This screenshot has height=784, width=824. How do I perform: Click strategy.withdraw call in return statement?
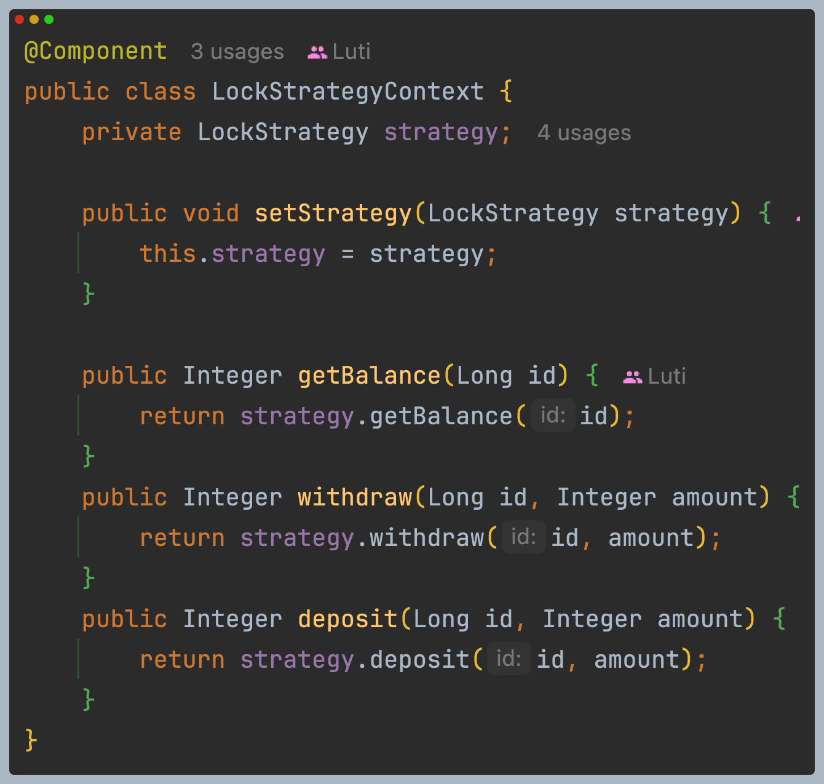(362, 538)
